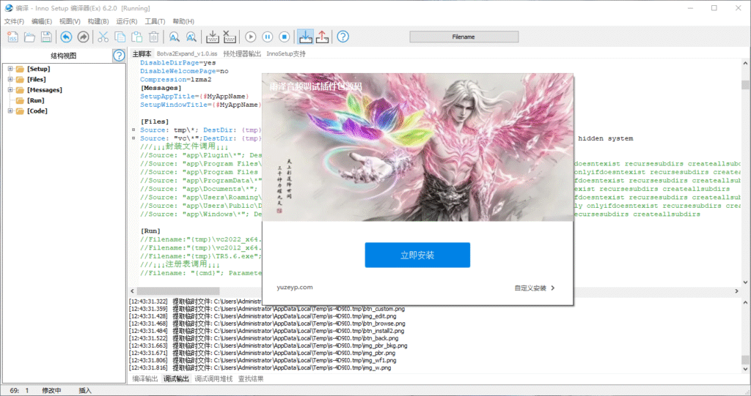Open the 视图(V) menu

tap(70, 21)
